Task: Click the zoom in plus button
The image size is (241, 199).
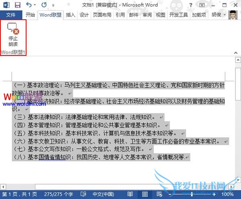Action: (x=214, y=195)
